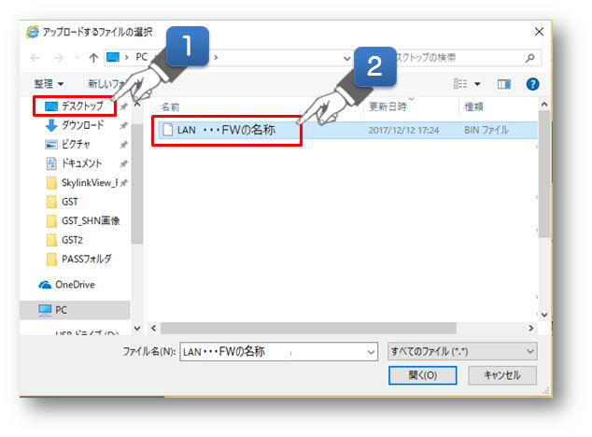Select ダウンロード in navigation pane
This screenshot has height=437, width=592.
click(83, 125)
